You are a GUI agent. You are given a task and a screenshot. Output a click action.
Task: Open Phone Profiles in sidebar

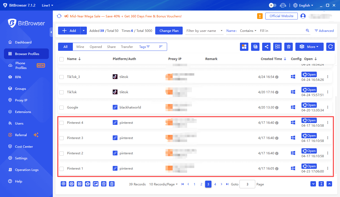tap(26, 65)
